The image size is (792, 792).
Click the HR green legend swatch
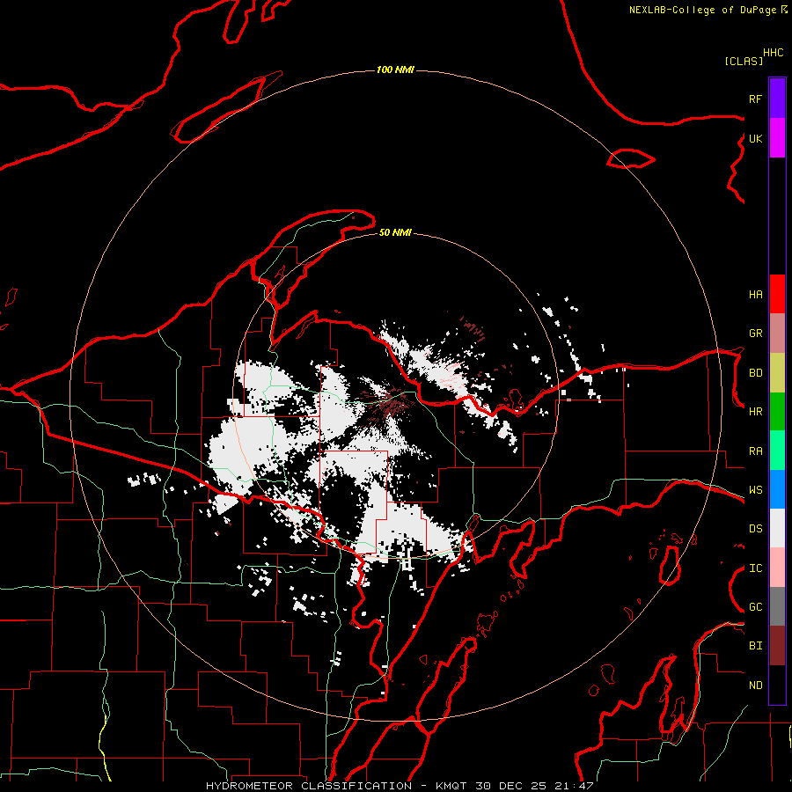coord(777,411)
